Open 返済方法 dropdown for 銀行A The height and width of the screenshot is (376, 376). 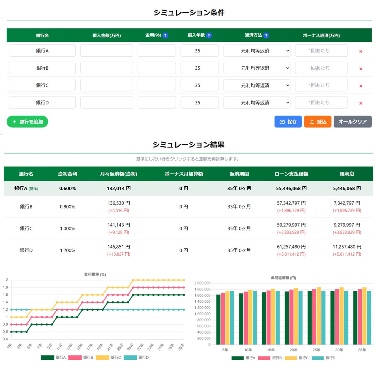257,51
